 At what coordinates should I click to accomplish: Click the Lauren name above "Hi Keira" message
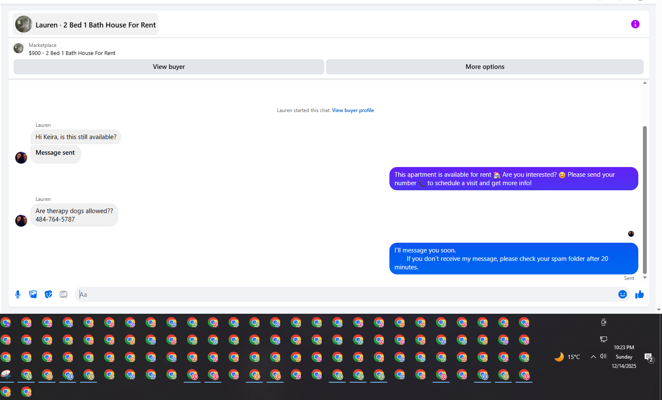coord(43,125)
